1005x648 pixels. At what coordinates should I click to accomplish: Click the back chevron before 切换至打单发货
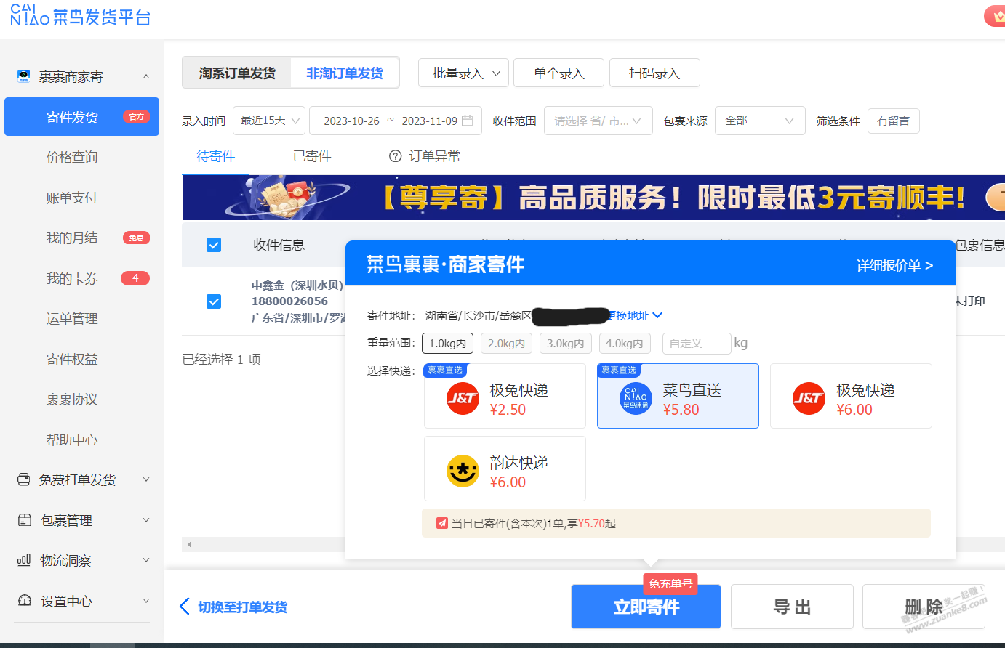[x=185, y=607]
